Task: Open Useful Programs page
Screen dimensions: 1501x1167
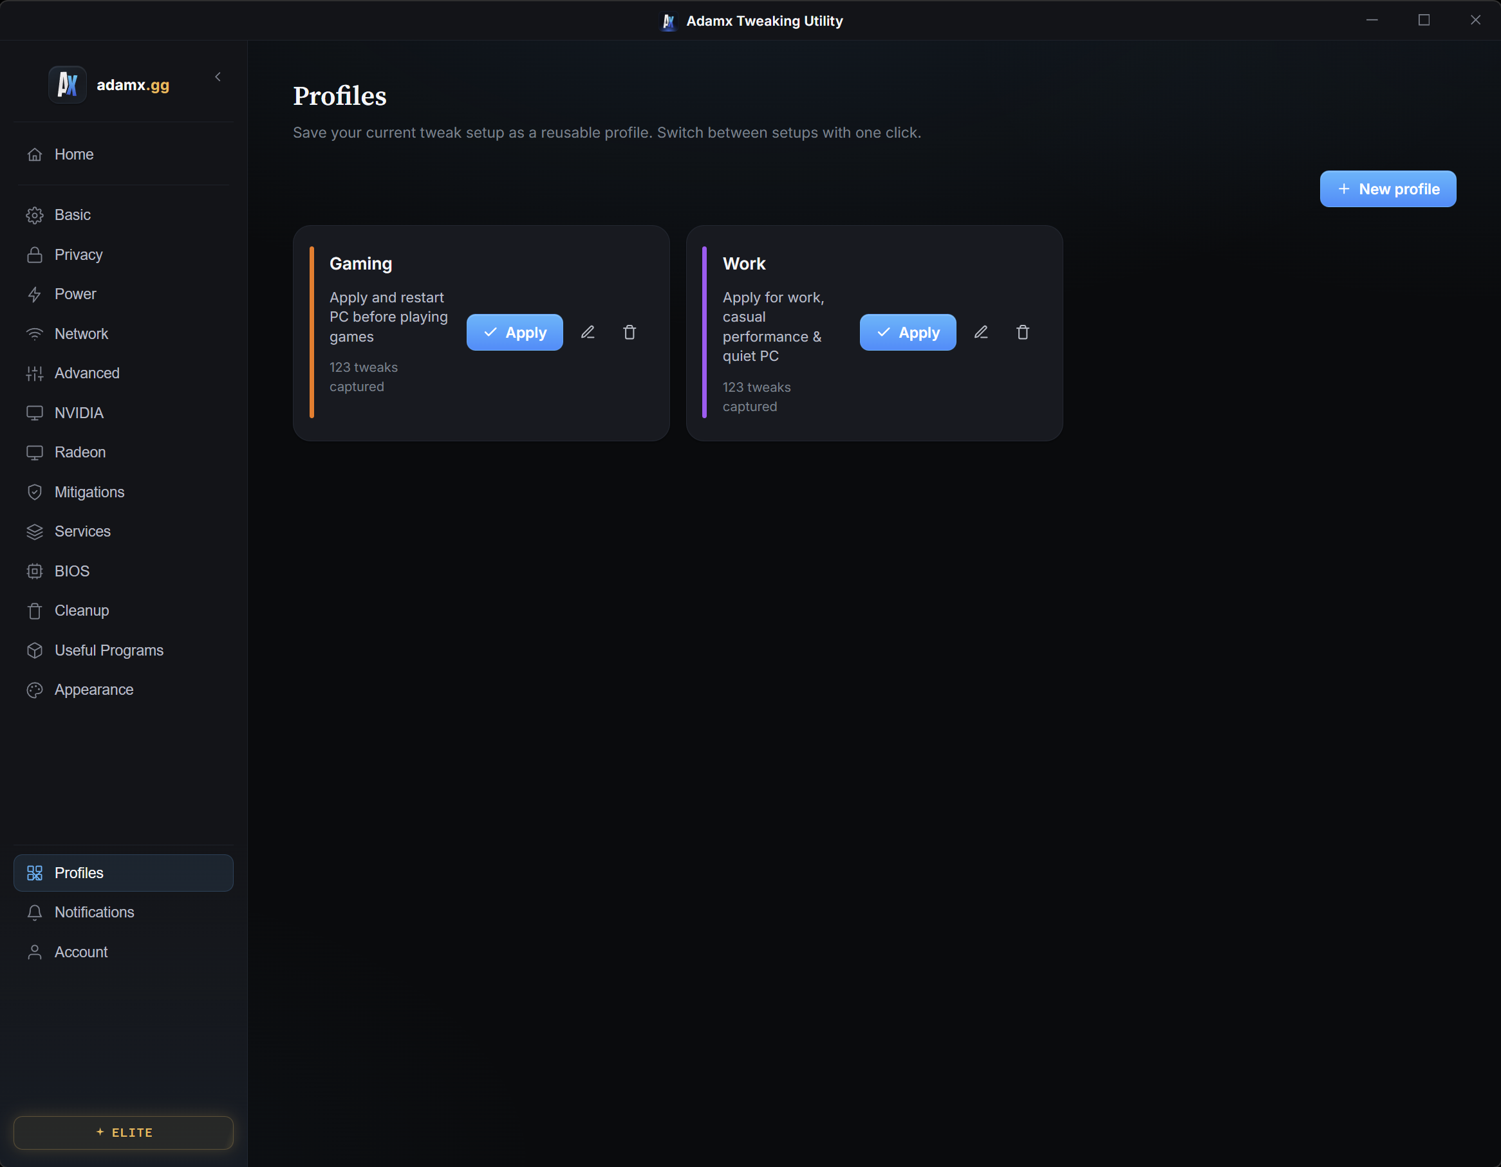Action: [x=124, y=650]
